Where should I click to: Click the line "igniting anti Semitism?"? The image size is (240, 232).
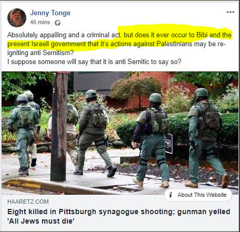pos(41,53)
